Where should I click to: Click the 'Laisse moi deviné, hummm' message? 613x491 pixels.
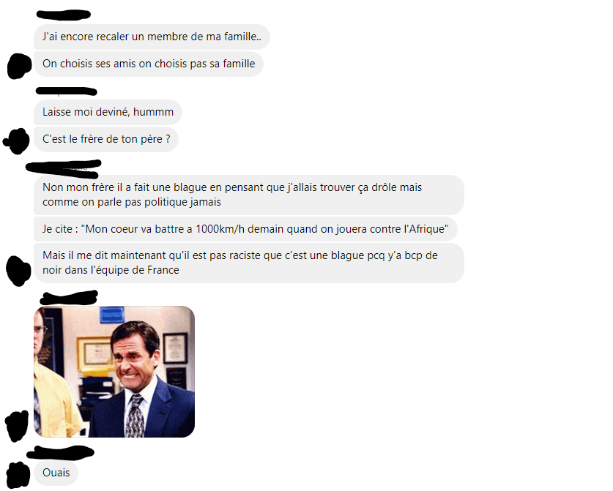click(108, 112)
